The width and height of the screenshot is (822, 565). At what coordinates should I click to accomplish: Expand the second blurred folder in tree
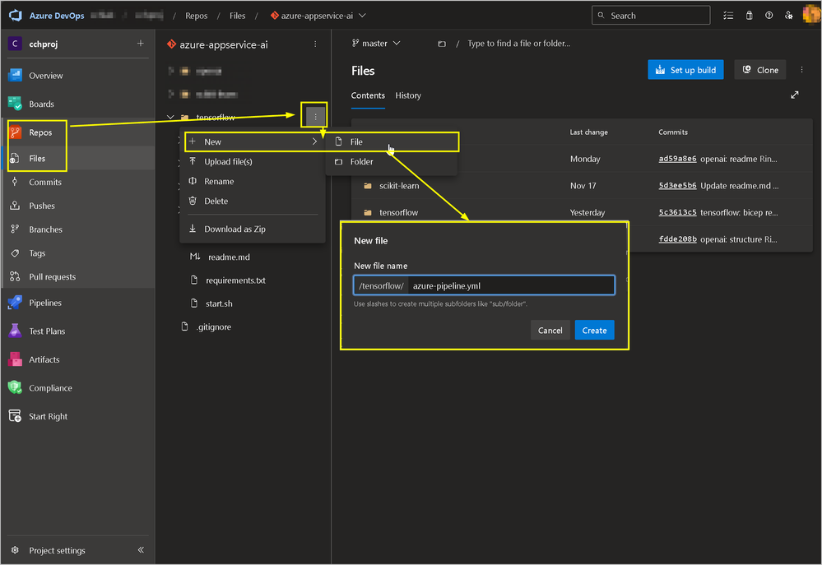171,94
